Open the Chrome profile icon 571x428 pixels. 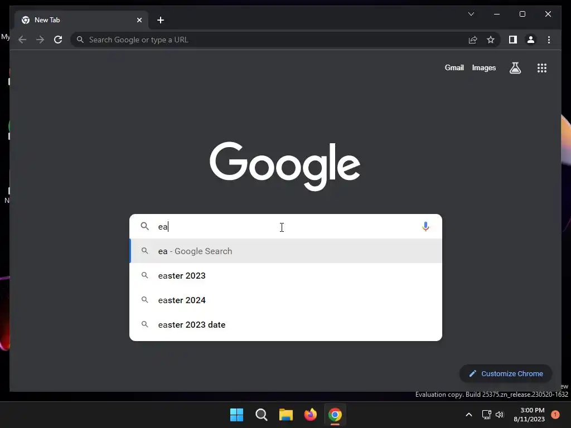531,40
